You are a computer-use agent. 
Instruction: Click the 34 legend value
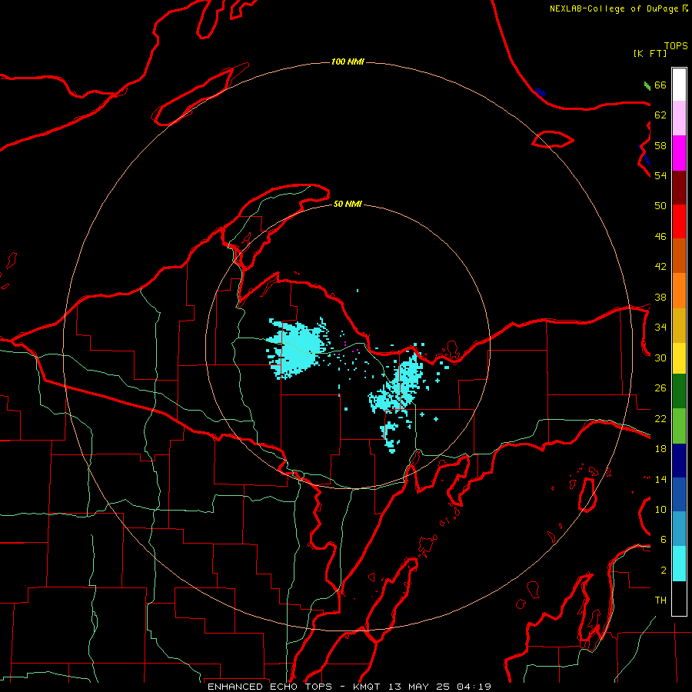(x=660, y=328)
